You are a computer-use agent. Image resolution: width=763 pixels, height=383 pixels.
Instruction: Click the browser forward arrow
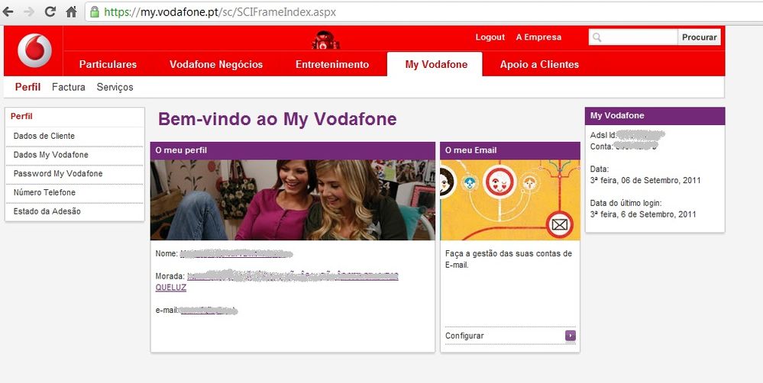[x=29, y=11]
